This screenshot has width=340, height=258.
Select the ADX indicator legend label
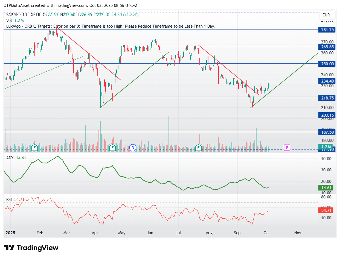point(10,158)
